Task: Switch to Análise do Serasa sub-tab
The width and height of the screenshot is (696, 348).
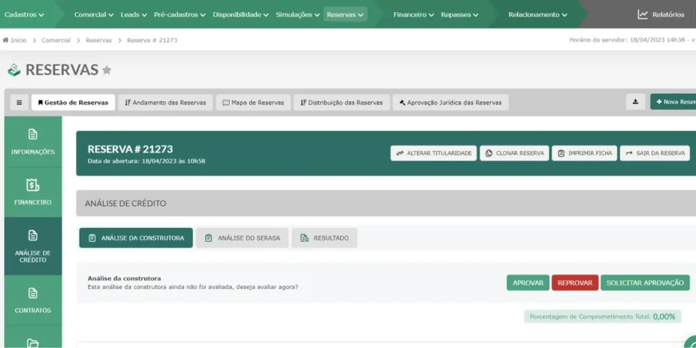Action: [243, 238]
